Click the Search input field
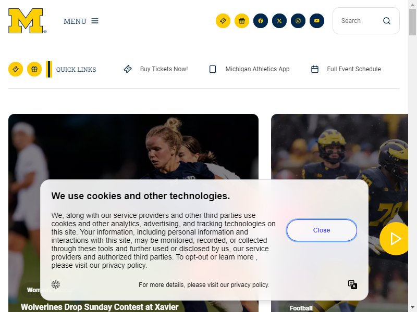The width and height of the screenshot is (417, 312). [360, 21]
